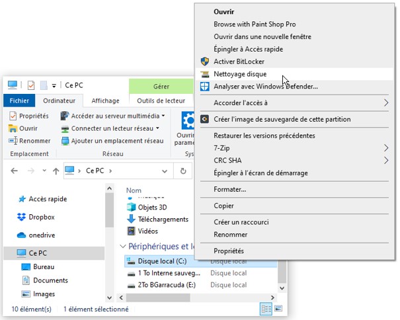The image size is (400, 320).
Task: Select Formater... in the context menu
Action: coord(229,189)
